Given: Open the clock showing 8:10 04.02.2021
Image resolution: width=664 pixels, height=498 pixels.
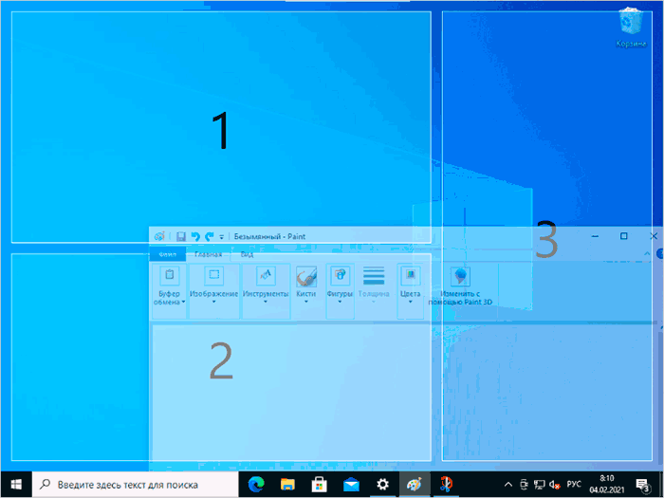Looking at the screenshot, I should (x=607, y=485).
